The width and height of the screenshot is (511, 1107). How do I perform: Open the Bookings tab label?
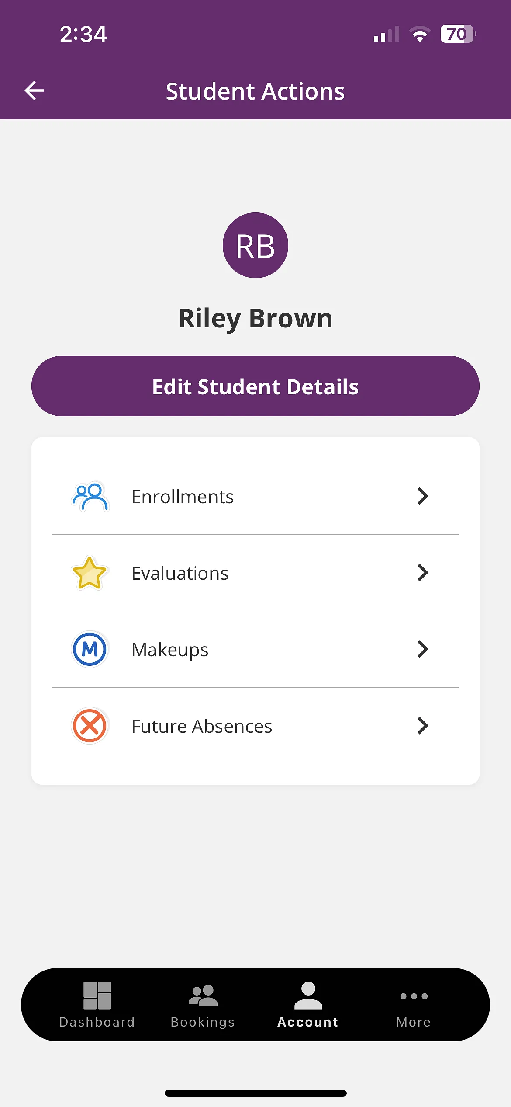click(x=203, y=1022)
